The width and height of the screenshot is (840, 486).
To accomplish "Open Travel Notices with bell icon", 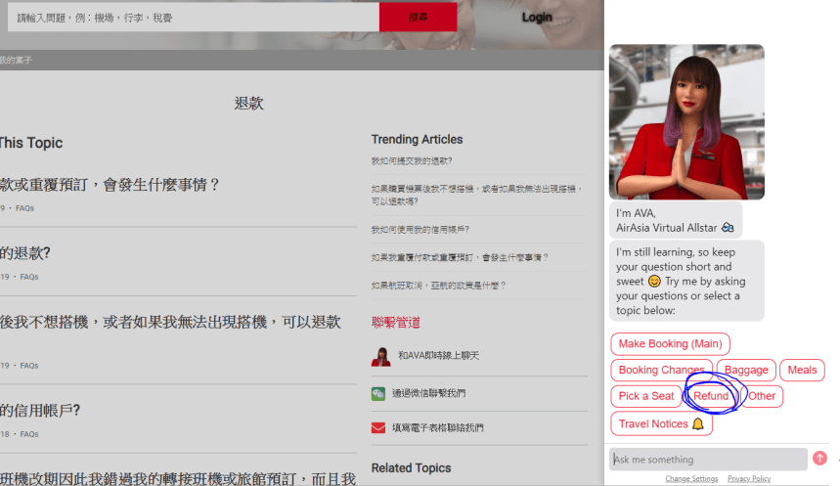I will click(x=661, y=424).
